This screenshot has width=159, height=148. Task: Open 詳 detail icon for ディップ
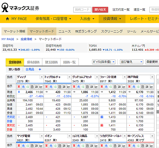pos(36,87)
